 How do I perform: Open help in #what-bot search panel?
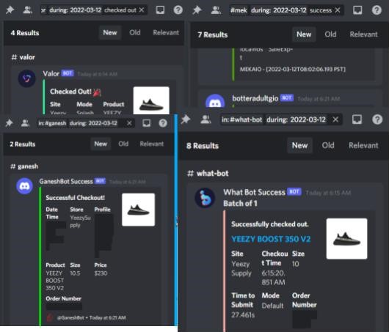[x=377, y=119]
